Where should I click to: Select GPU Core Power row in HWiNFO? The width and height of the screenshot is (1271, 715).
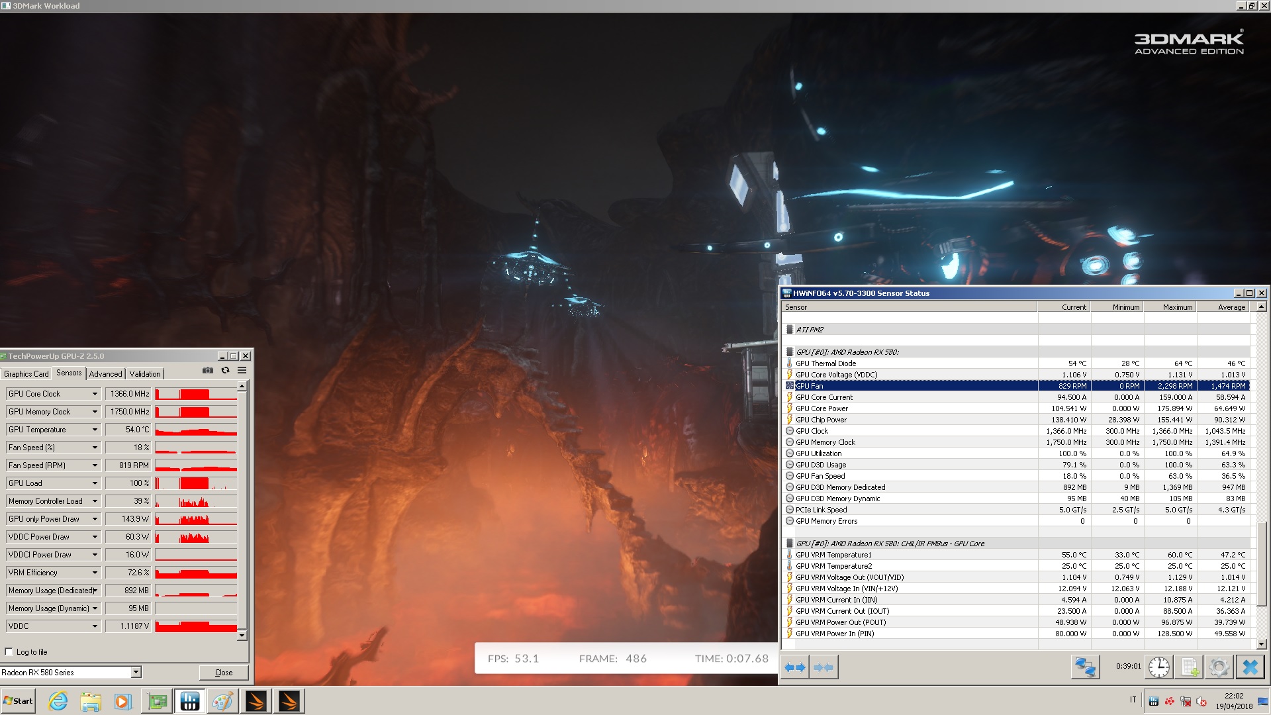[x=1015, y=408]
